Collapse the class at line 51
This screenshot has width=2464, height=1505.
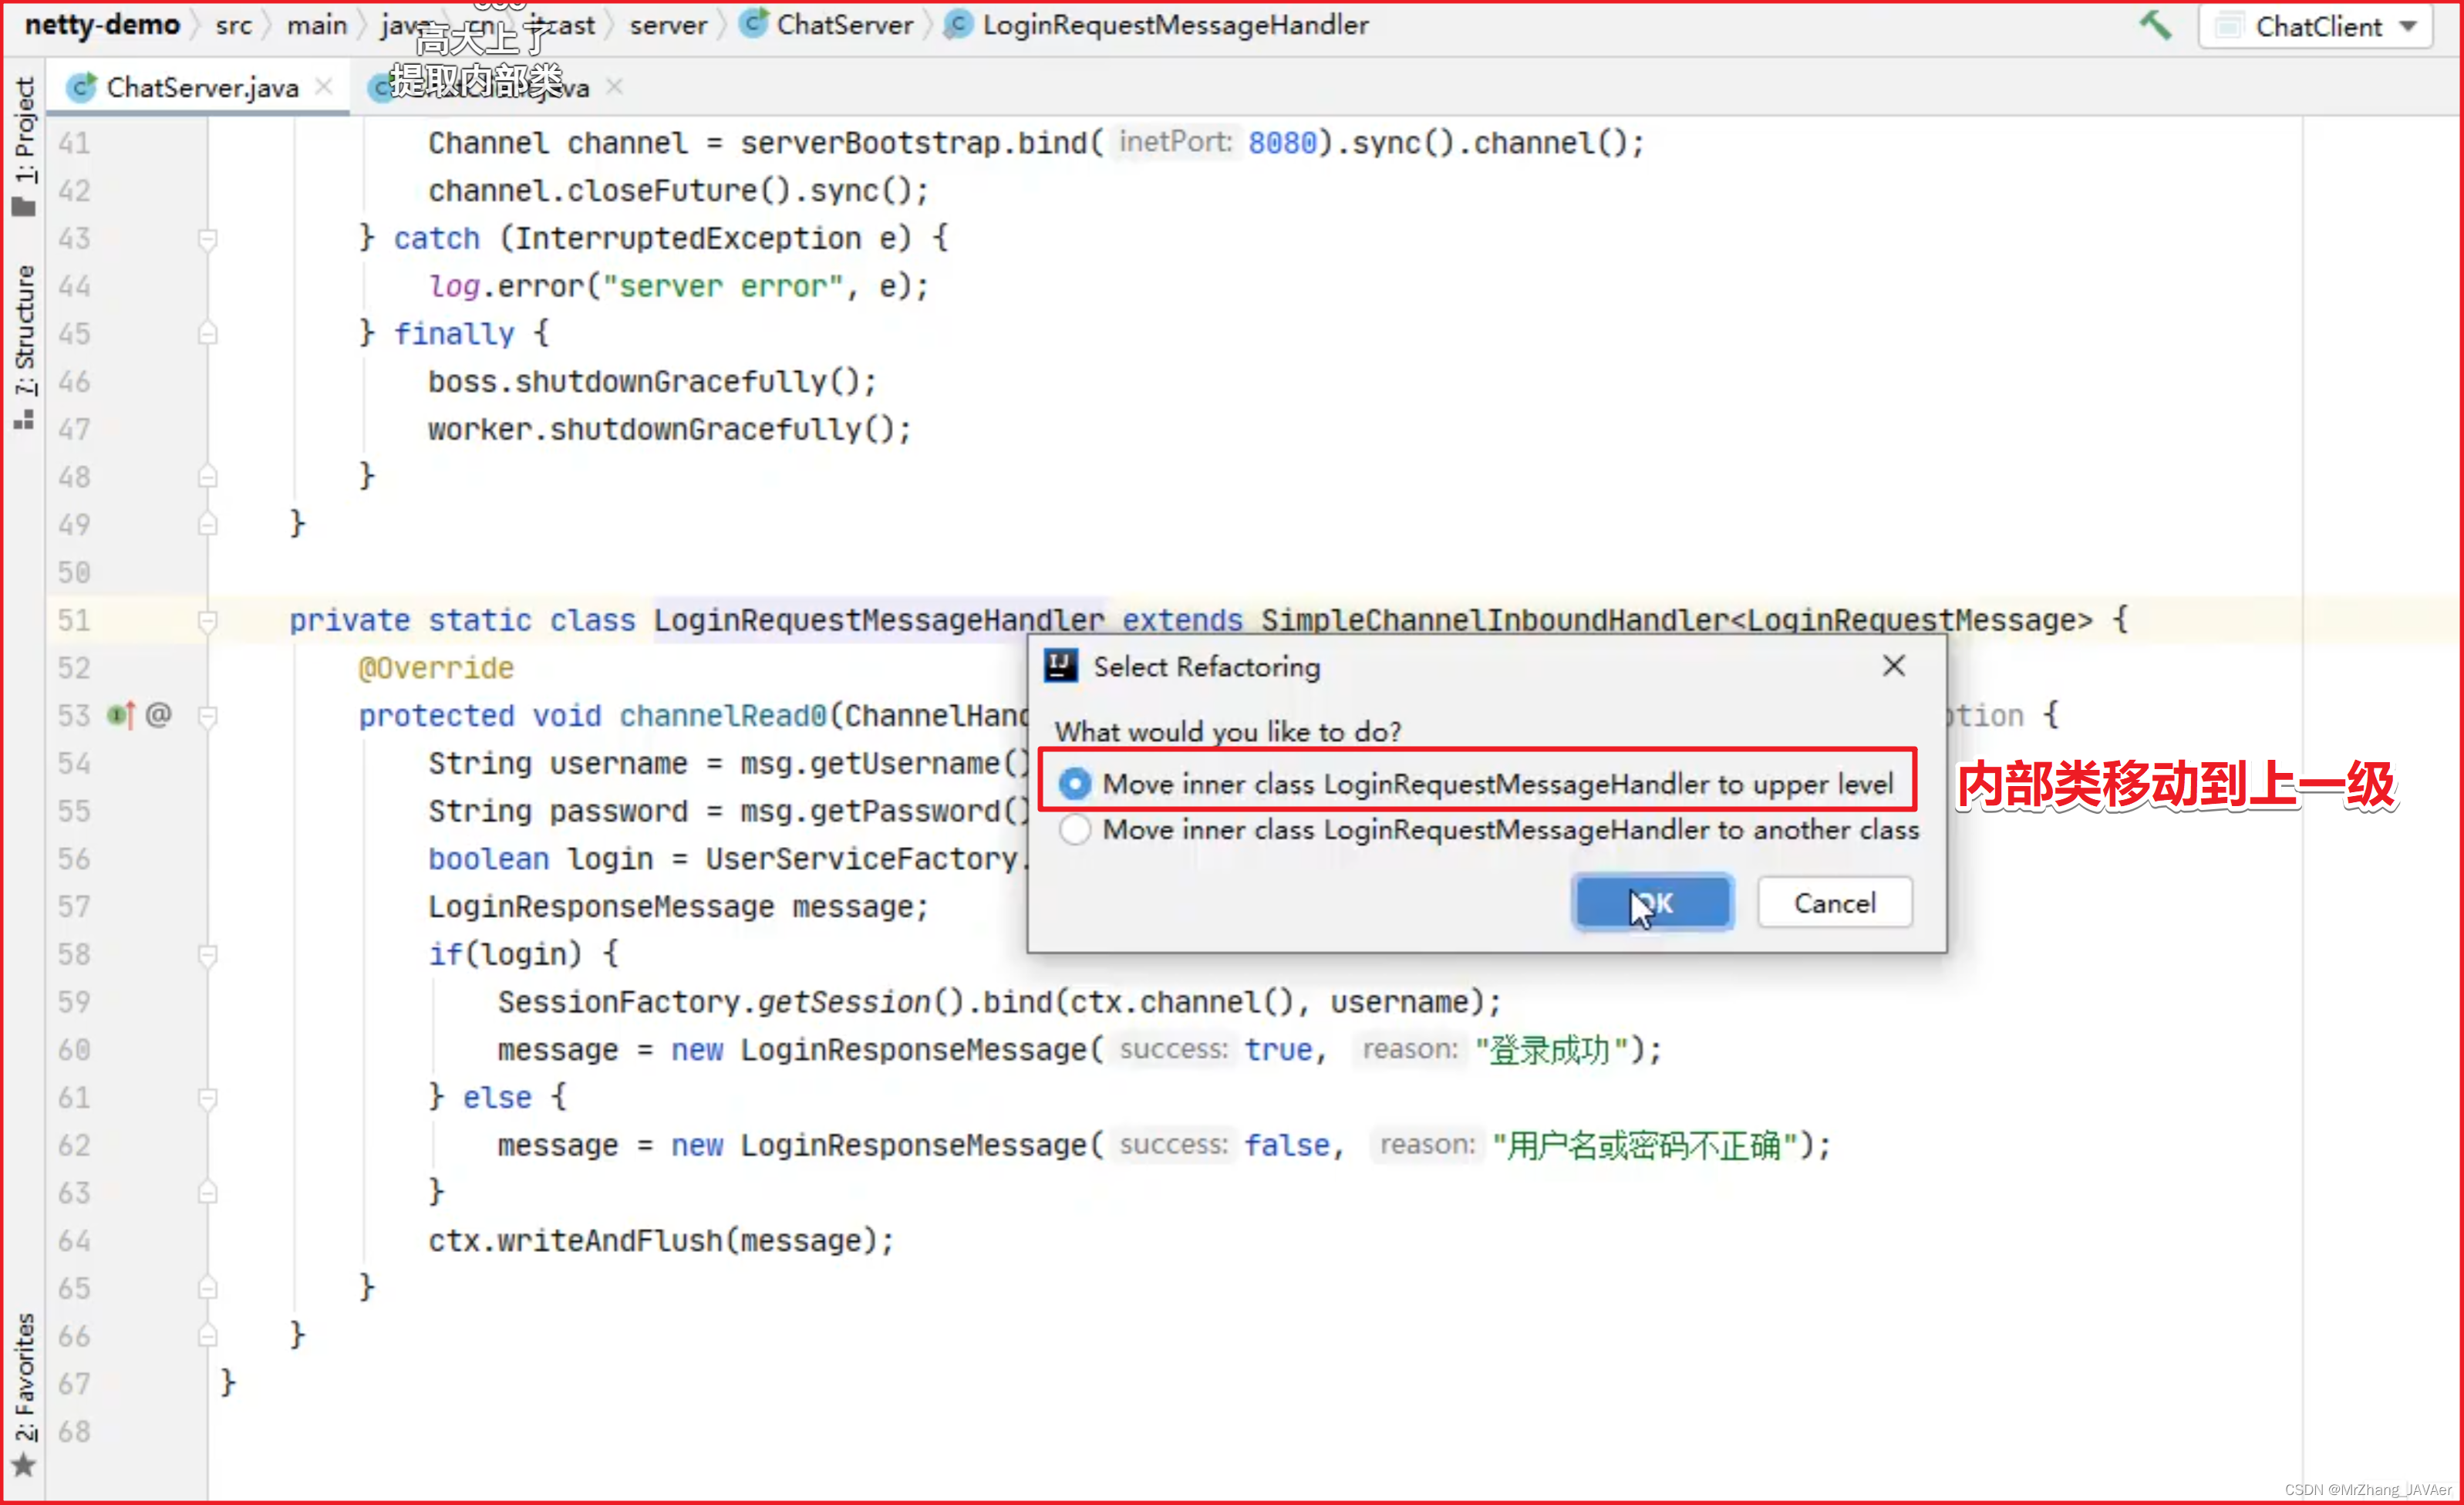[x=208, y=621]
